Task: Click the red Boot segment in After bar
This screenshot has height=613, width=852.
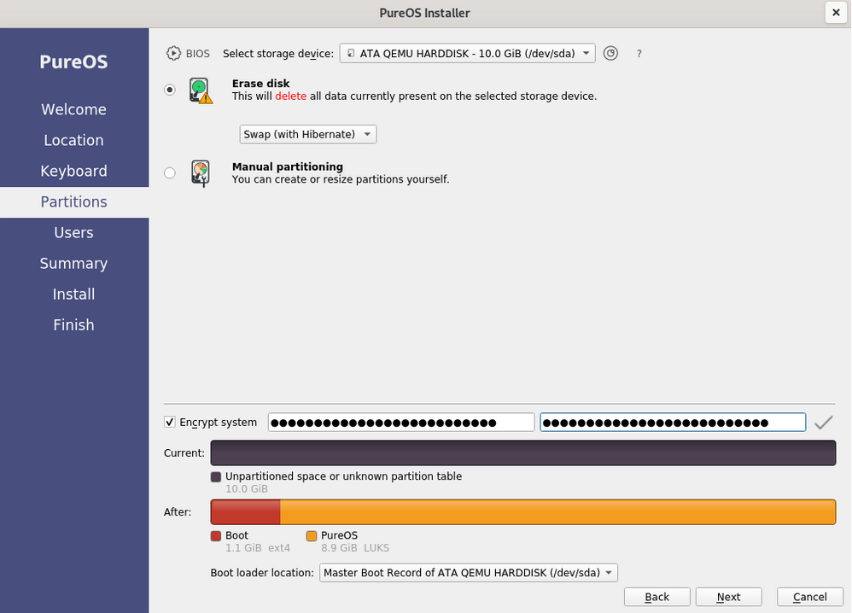Action: (246, 512)
